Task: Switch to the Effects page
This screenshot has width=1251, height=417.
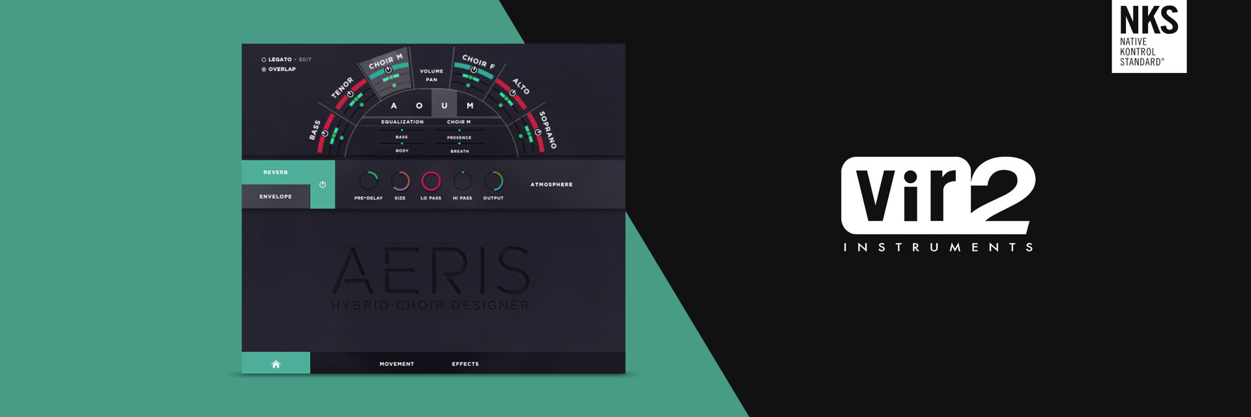Action: [465, 364]
